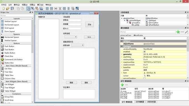Image resolution: width=189 pixels, height=106 pixels.
Task: Select Radio Button widget in Widget Box
Action: [10, 53]
